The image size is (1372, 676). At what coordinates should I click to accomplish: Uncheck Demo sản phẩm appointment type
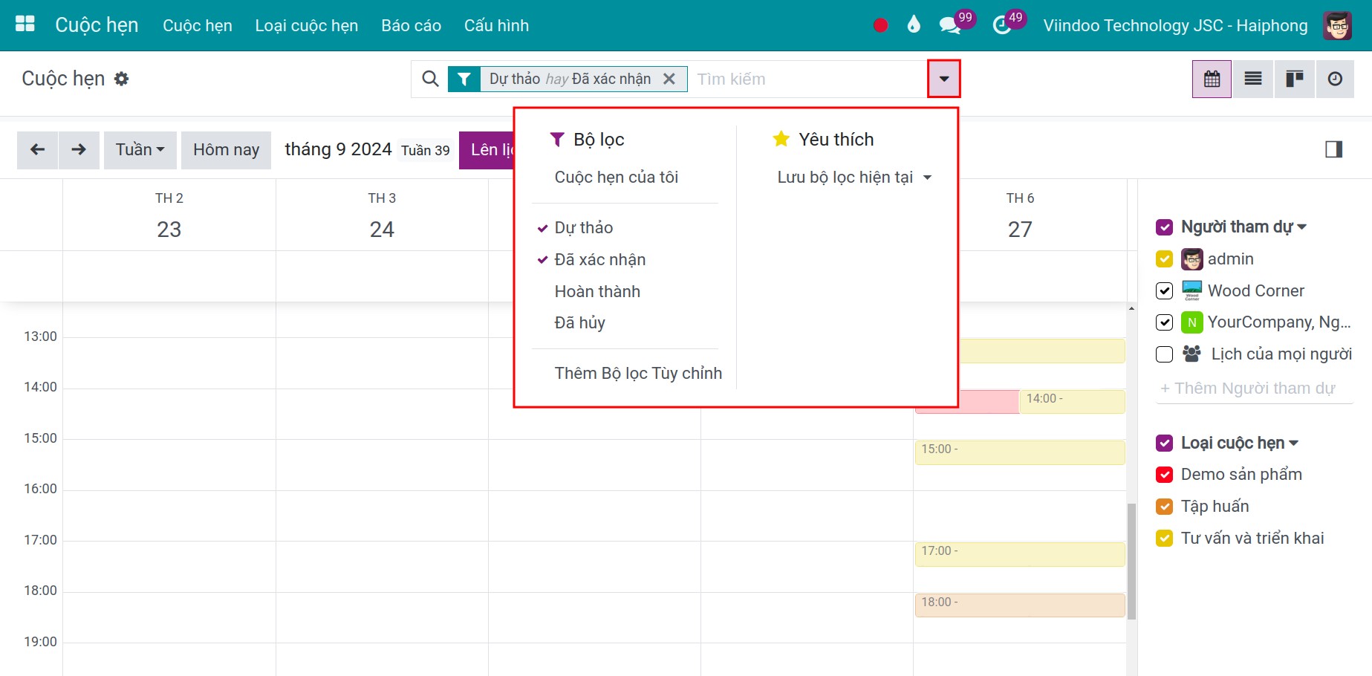1165,475
